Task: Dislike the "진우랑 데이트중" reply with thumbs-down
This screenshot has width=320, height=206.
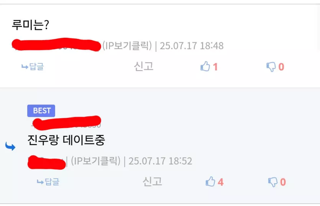Action: click(272, 182)
